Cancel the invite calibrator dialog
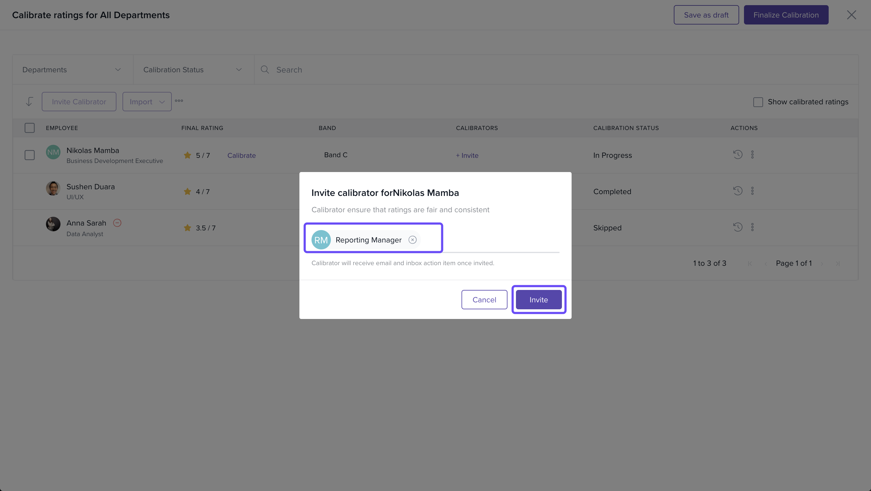Screen dimensions: 871x491 pyautogui.click(x=484, y=300)
